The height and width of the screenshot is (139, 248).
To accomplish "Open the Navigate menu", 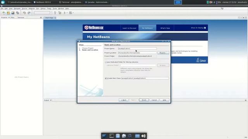I will pyautogui.click(x=17, y=8).
